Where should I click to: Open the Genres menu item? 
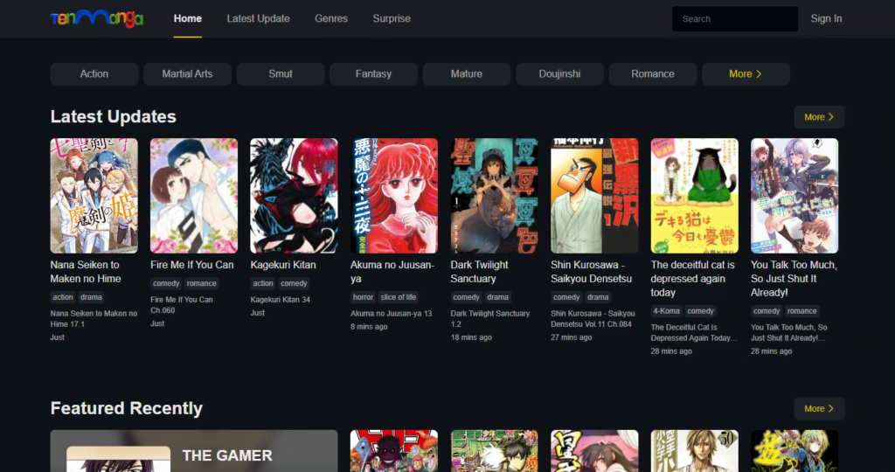[331, 19]
